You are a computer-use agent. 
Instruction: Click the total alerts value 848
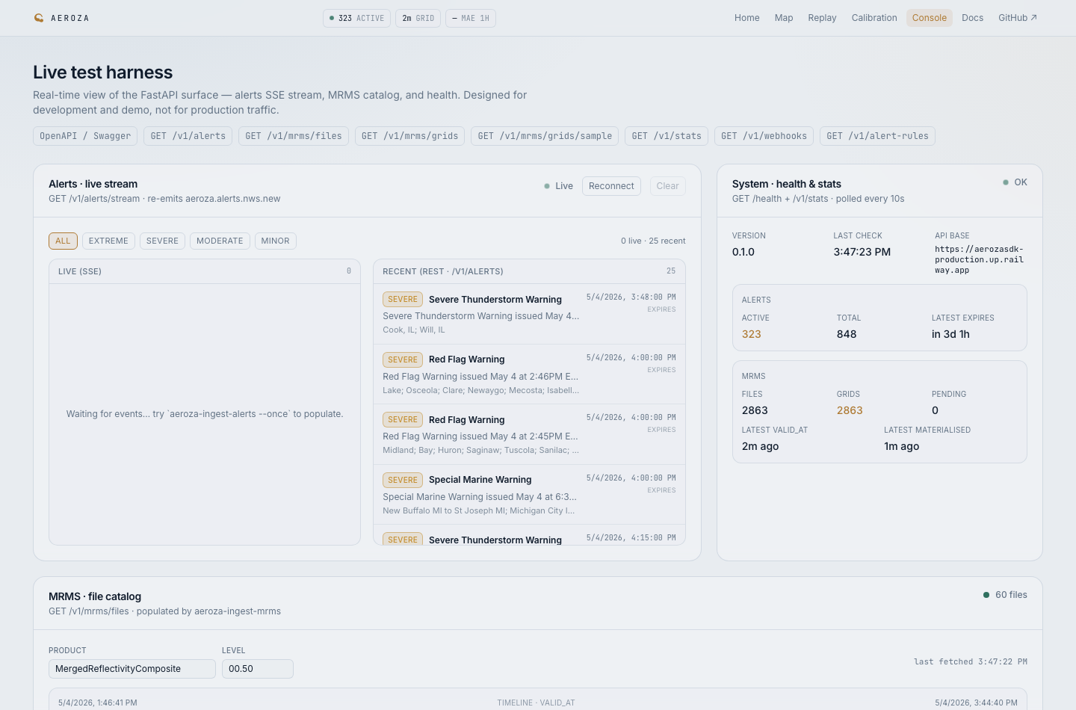[847, 334]
